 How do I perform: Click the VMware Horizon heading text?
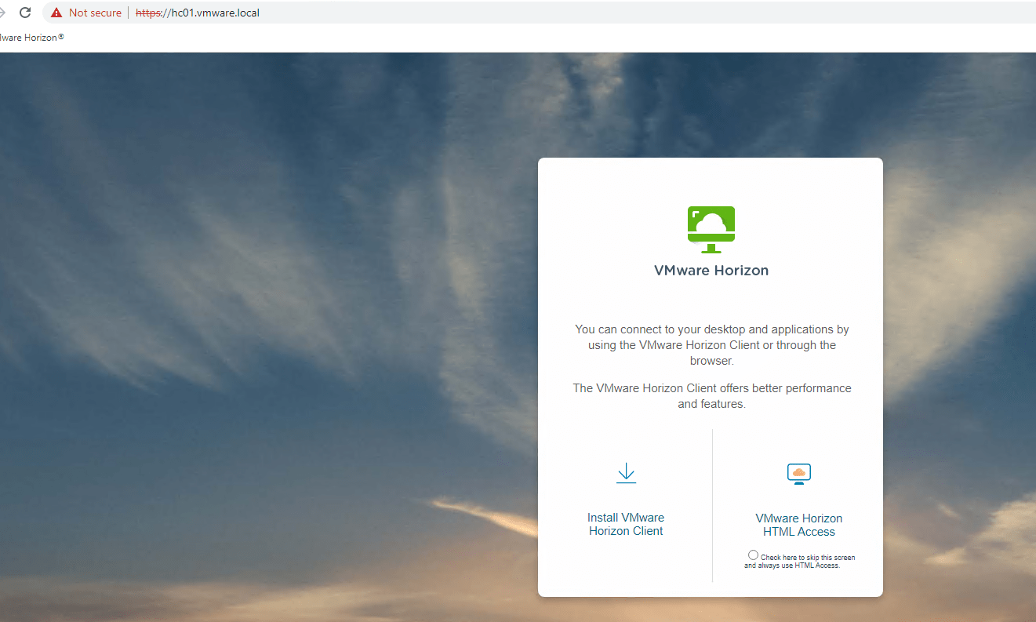pos(711,270)
